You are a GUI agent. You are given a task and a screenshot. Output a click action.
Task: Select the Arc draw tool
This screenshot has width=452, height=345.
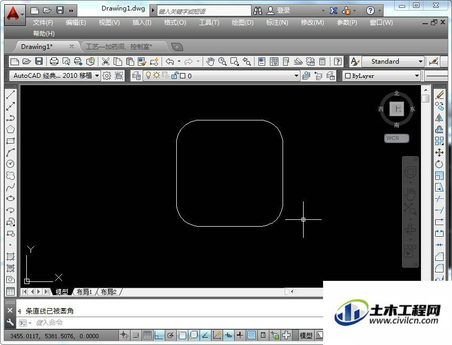(x=11, y=153)
